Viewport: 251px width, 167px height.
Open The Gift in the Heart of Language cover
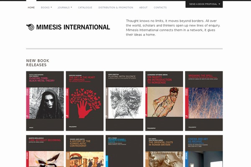85,101
